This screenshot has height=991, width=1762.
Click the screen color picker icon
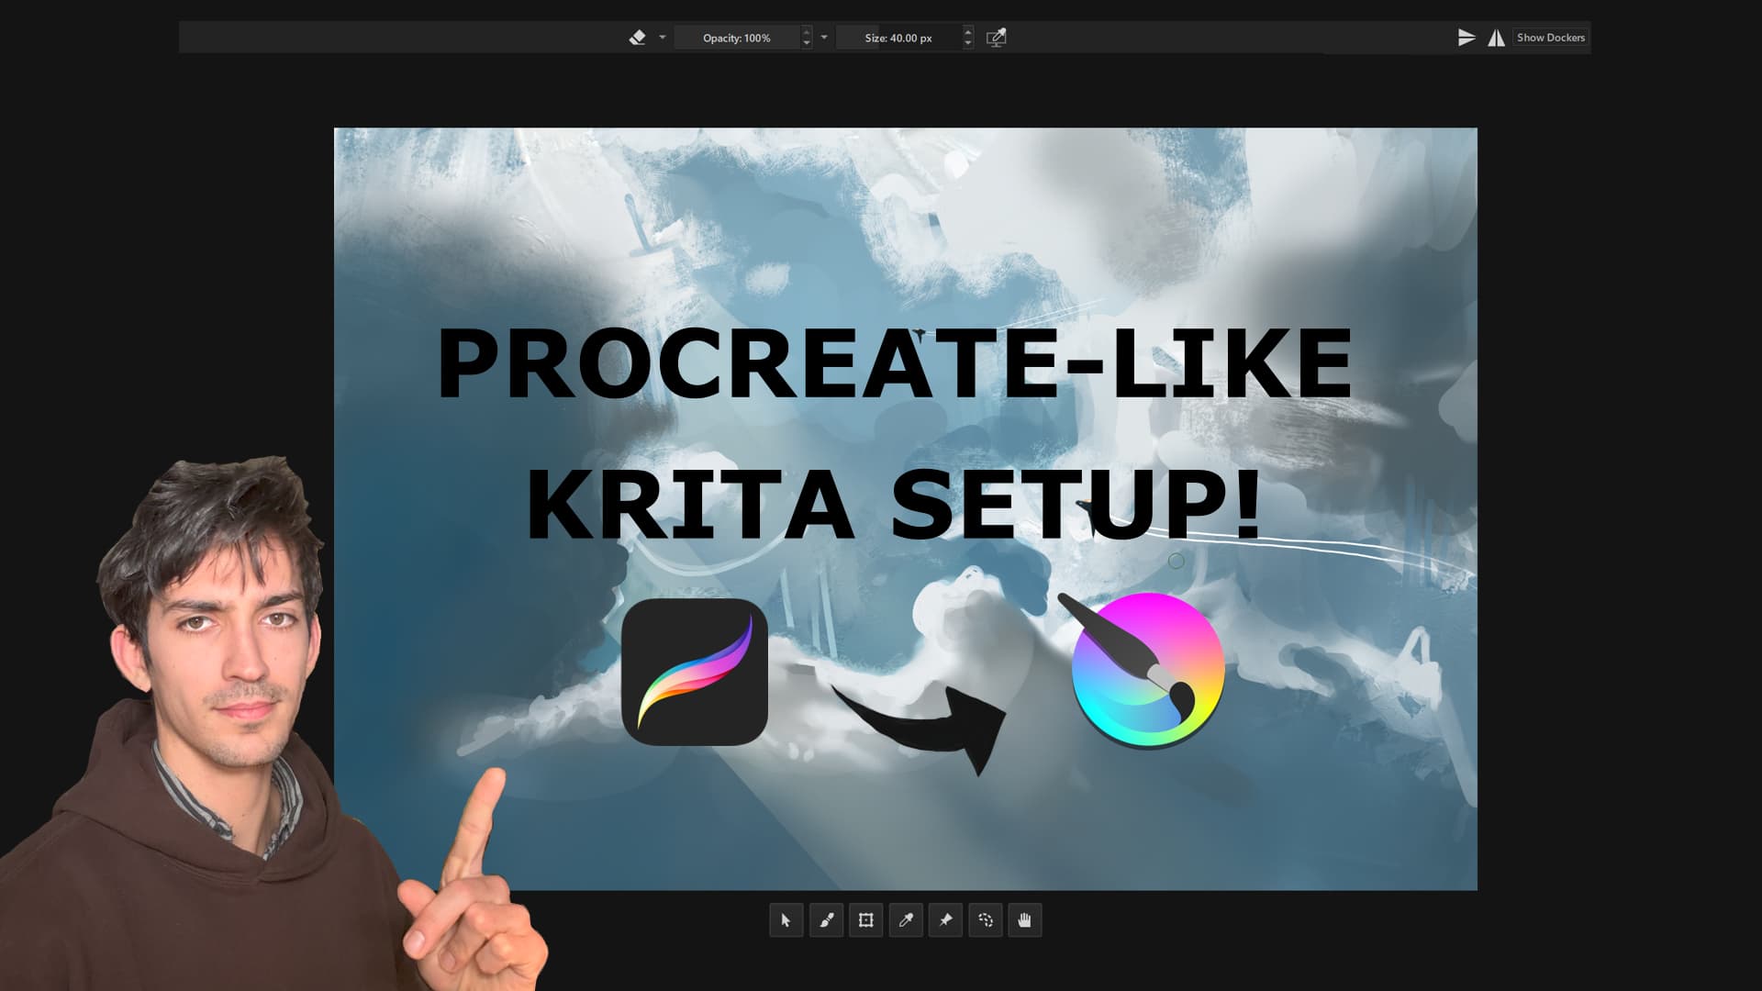[996, 38]
